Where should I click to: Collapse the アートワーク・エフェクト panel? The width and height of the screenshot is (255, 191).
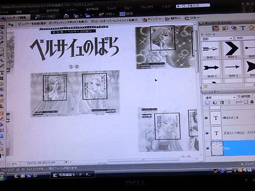[201, 23]
